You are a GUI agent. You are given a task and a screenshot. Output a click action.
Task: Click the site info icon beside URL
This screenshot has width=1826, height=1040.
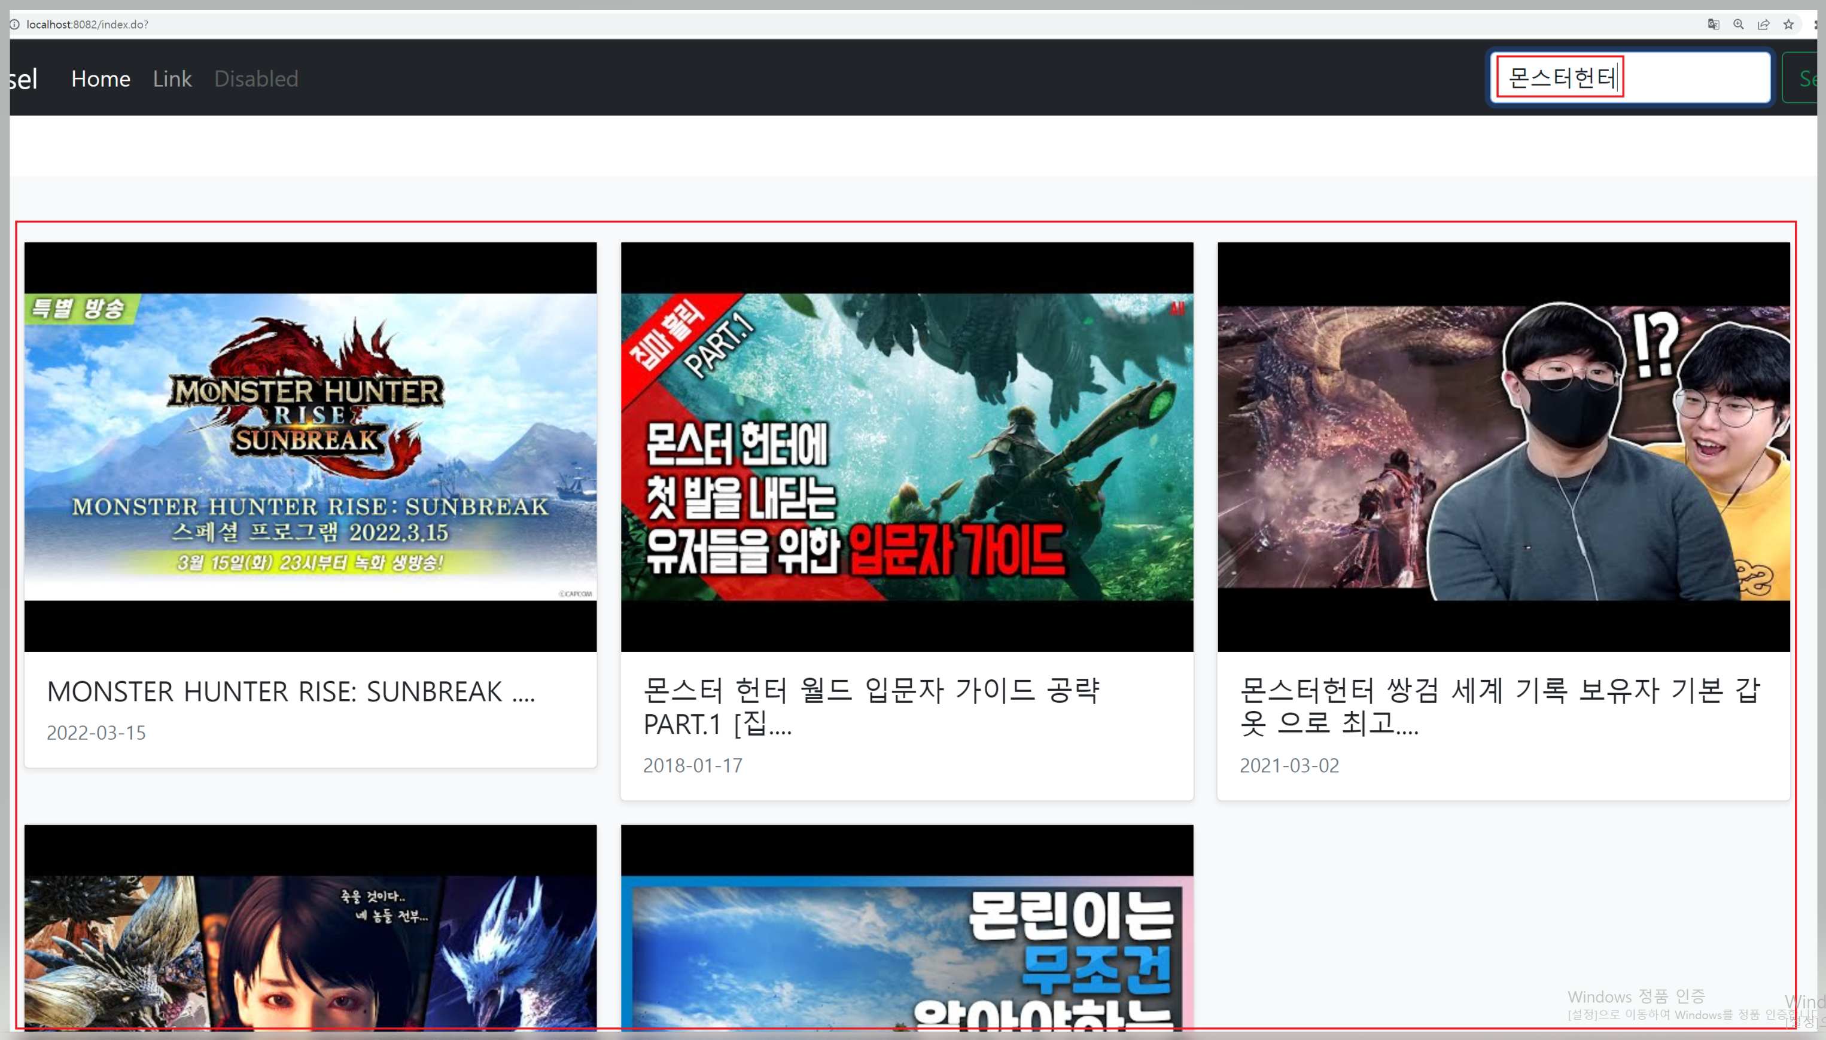(14, 25)
